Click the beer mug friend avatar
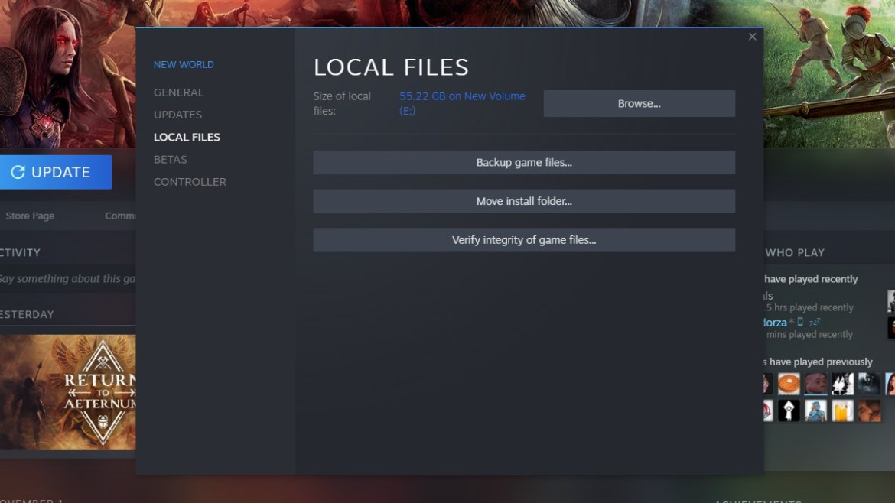895x503 pixels. click(842, 411)
